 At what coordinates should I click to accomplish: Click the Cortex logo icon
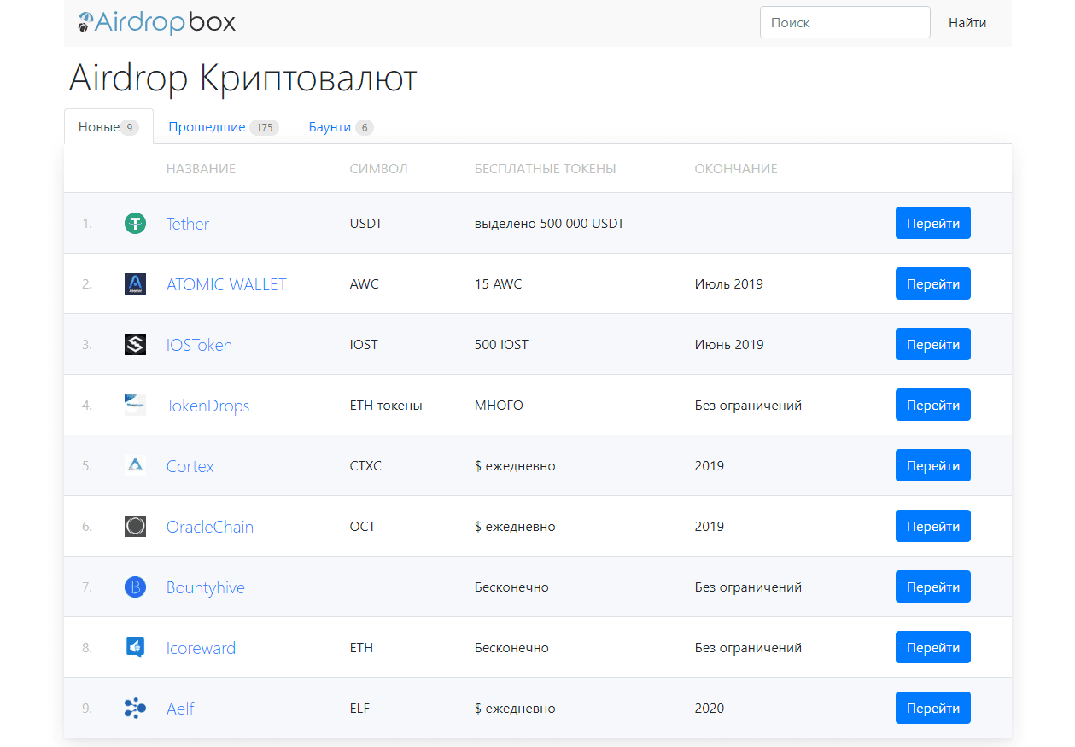click(x=135, y=466)
